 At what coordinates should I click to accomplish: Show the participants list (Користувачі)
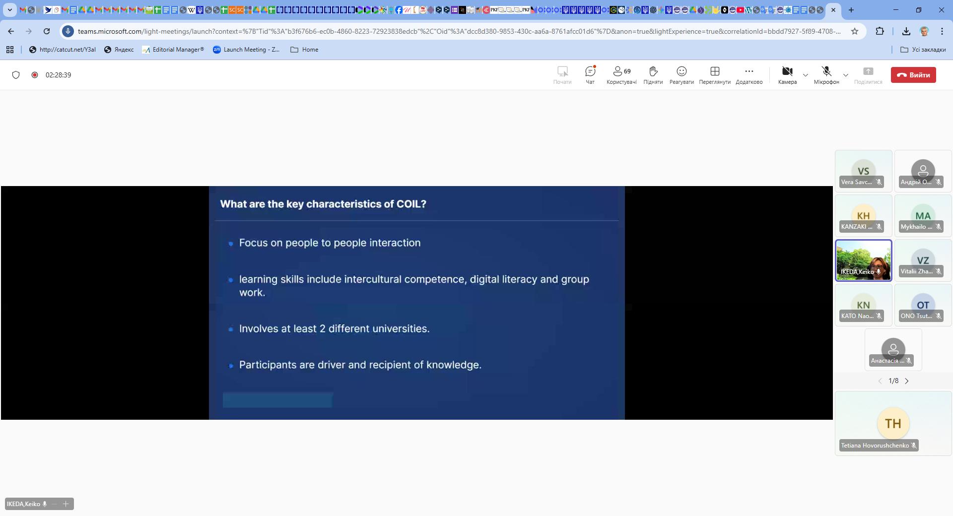tap(621, 75)
